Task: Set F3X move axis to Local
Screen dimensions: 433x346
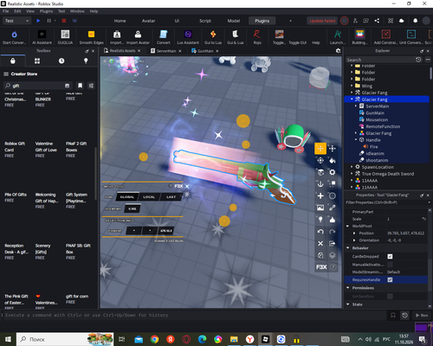Action: (x=149, y=197)
